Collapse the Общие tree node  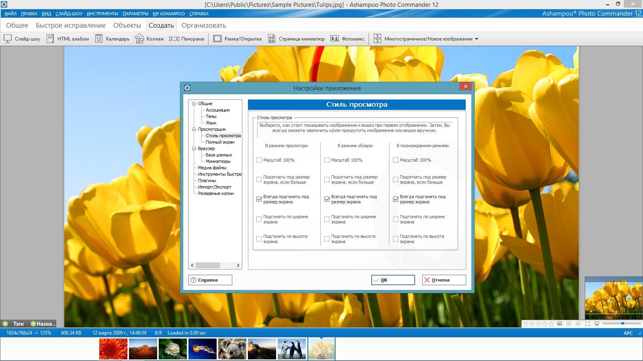[194, 103]
